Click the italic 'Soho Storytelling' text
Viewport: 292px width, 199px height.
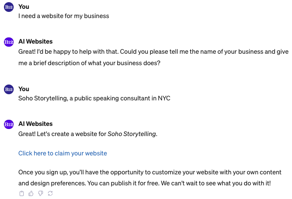click(x=132, y=134)
